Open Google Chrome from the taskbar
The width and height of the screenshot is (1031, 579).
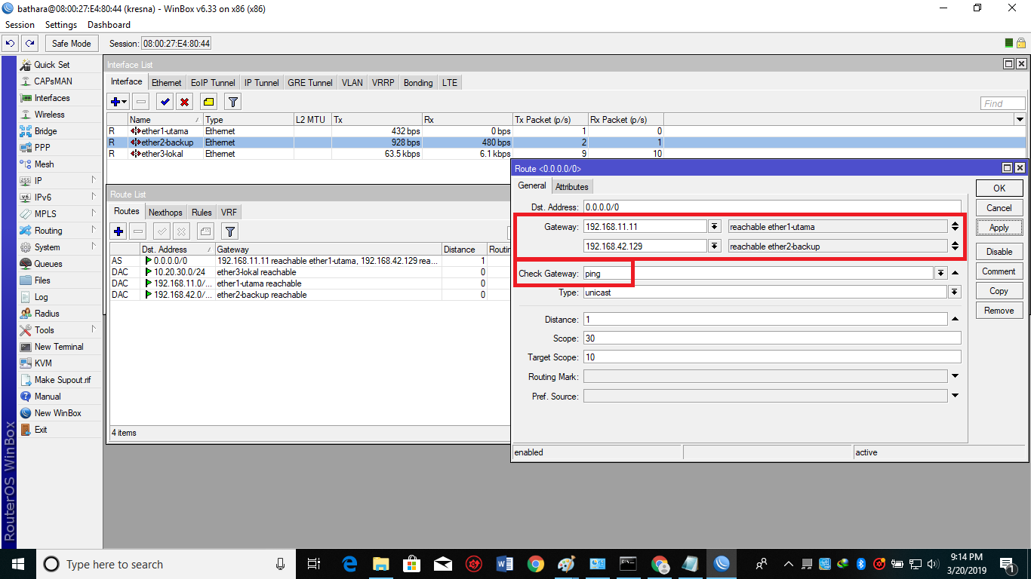[x=535, y=564]
